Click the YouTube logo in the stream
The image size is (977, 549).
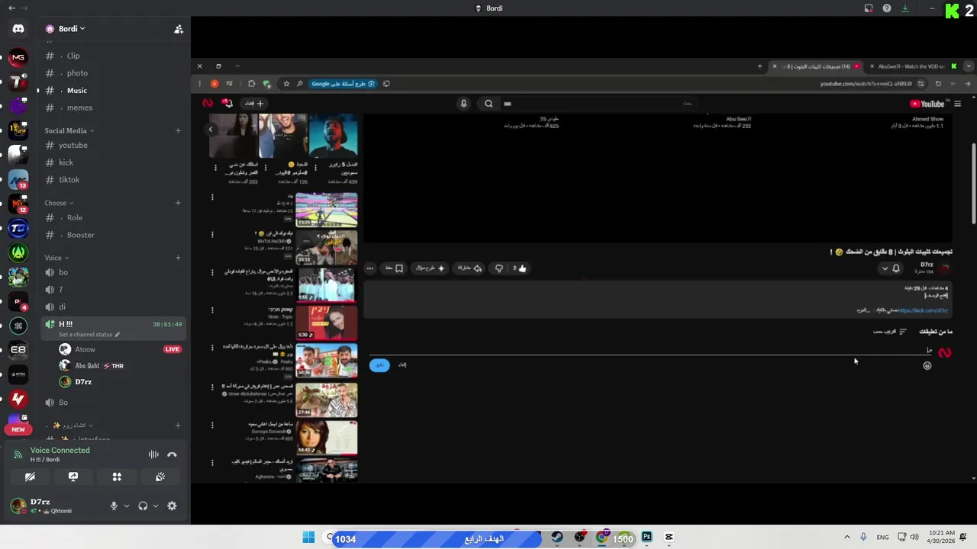pos(927,104)
